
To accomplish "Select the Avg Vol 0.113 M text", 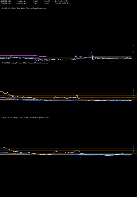I will pyautogui.click(x=61, y=1).
